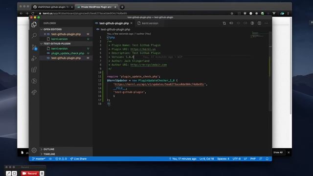The image size is (313, 176).
Task: Click the sync changes icon in status bar
Action: 50,159
